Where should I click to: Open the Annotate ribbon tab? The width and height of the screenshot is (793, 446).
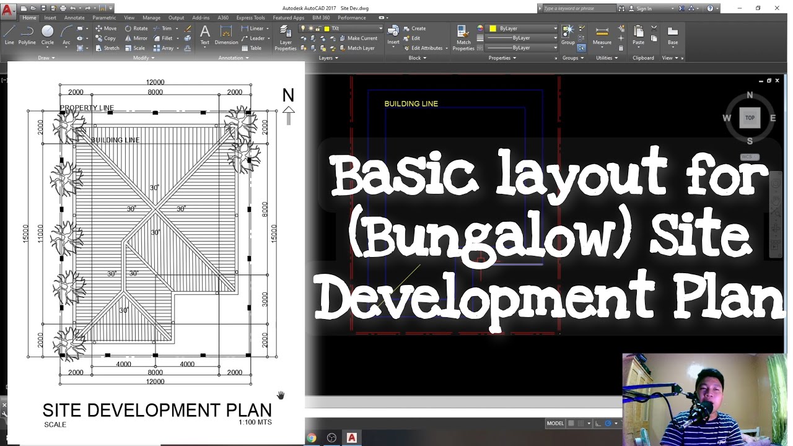pyautogui.click(x=74, y=18)
